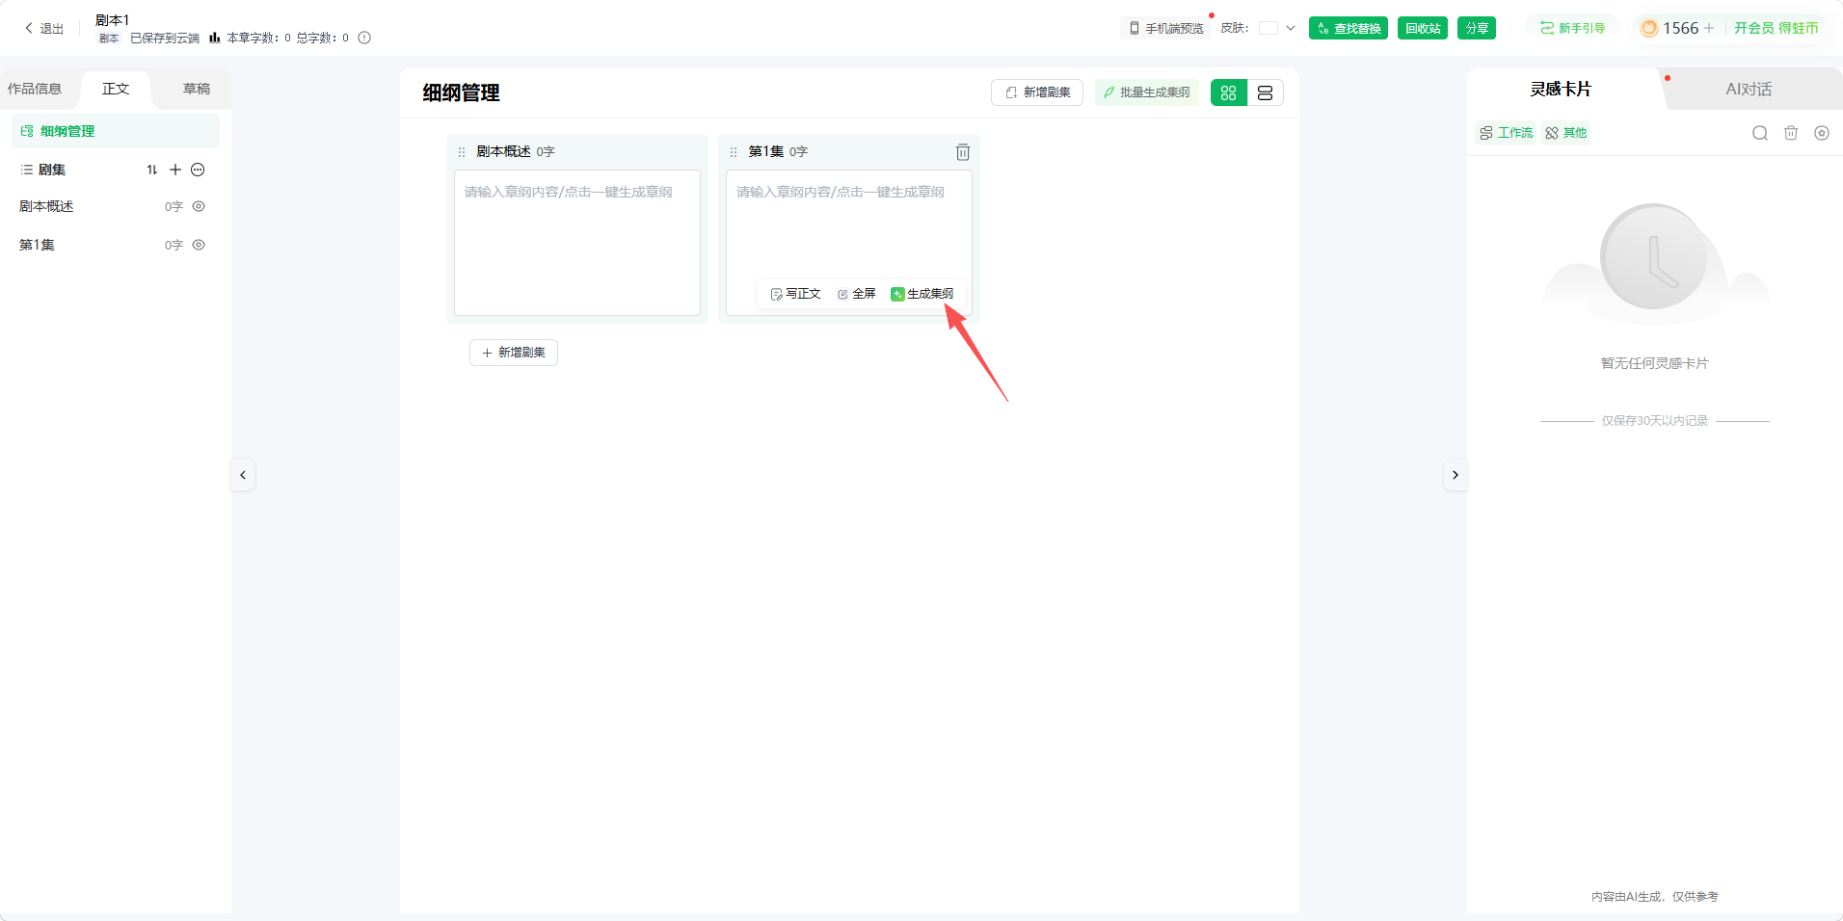
Task: Open the skin color dropdown arrow
Action: tap(1291, 28)
